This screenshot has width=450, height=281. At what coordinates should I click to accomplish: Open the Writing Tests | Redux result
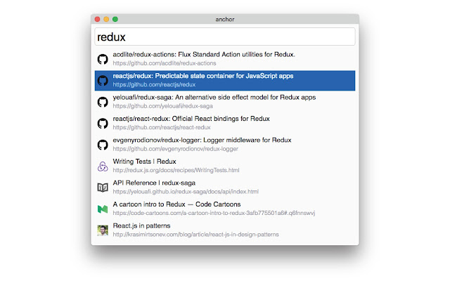coord(225,166)
